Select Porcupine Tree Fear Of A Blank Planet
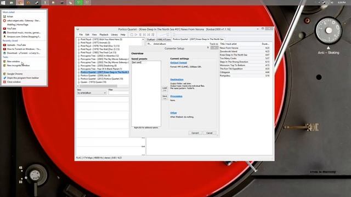This screenshot has height=197, width=351. [101, 69]
